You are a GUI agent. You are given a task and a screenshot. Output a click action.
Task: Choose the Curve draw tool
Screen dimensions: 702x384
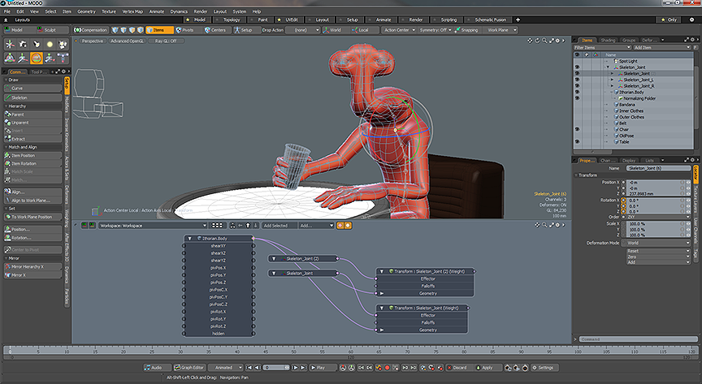pyautogui.click(x=32, y=88)
